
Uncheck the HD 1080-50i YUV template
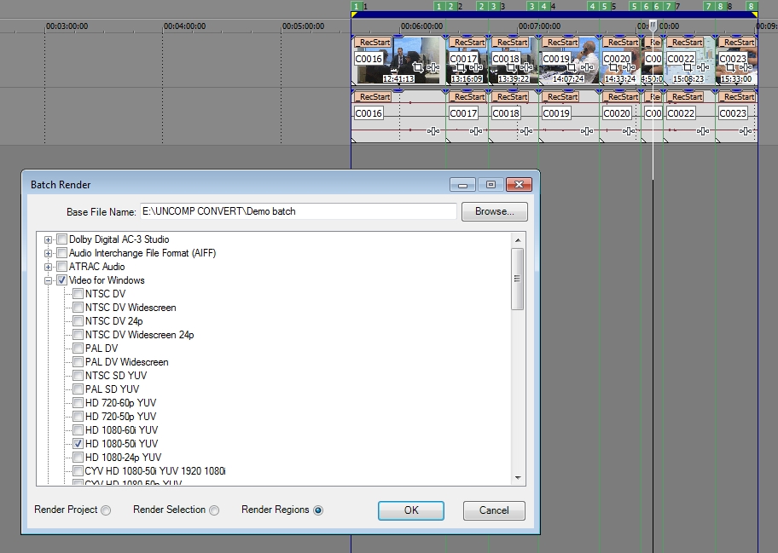(78, 444)
